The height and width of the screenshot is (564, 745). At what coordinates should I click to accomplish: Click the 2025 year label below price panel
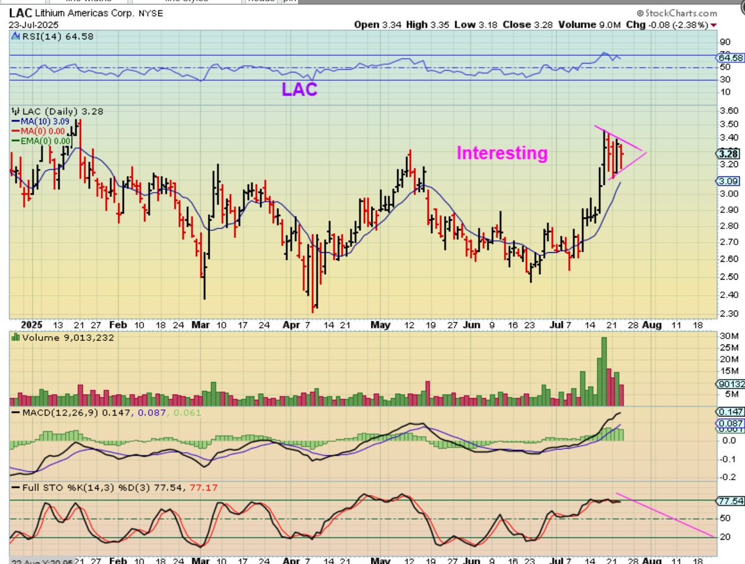click(x=30, y=325)
